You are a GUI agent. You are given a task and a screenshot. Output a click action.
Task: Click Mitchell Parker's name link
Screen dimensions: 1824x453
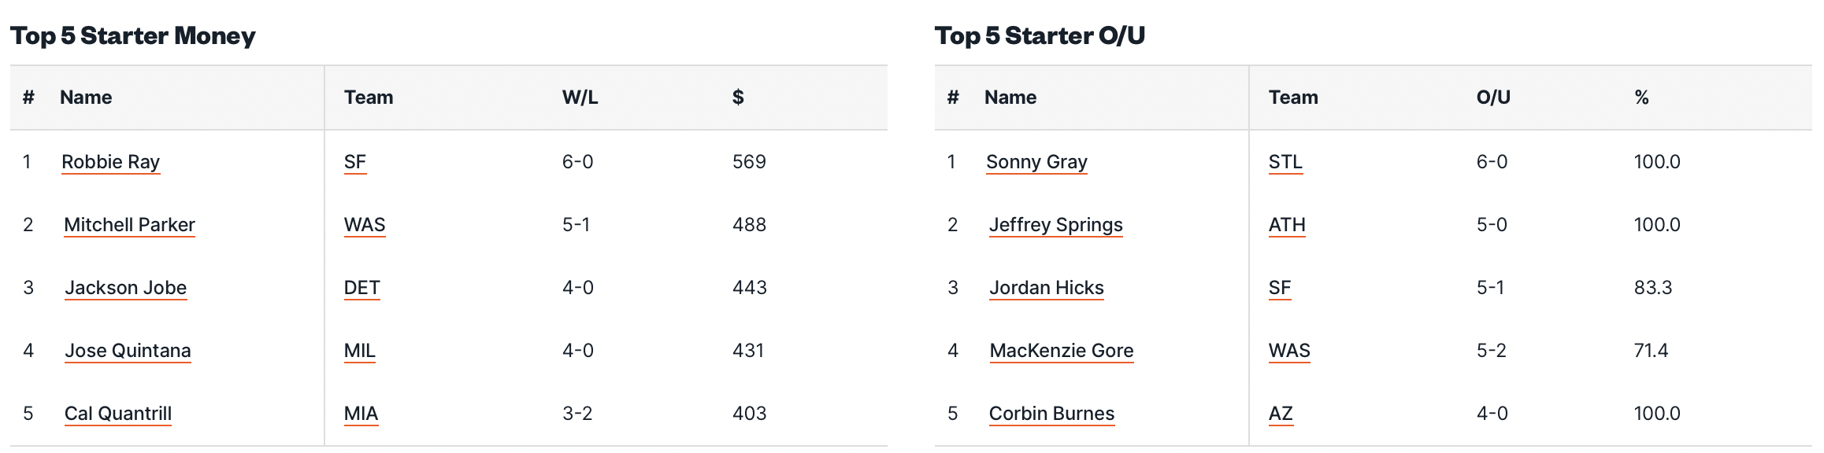click(129, 225)
